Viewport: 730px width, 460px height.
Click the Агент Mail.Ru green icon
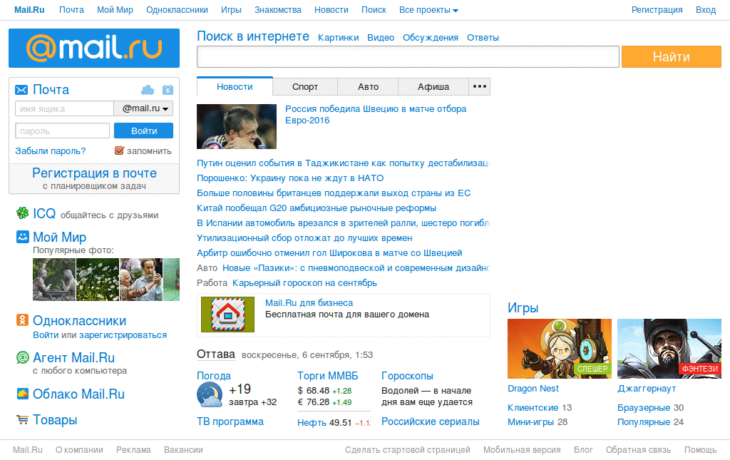click(22, 357)
